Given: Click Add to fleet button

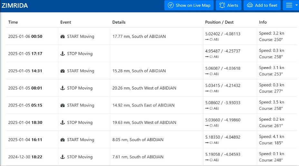Looking at the screenshot, I should pos(262,5).
